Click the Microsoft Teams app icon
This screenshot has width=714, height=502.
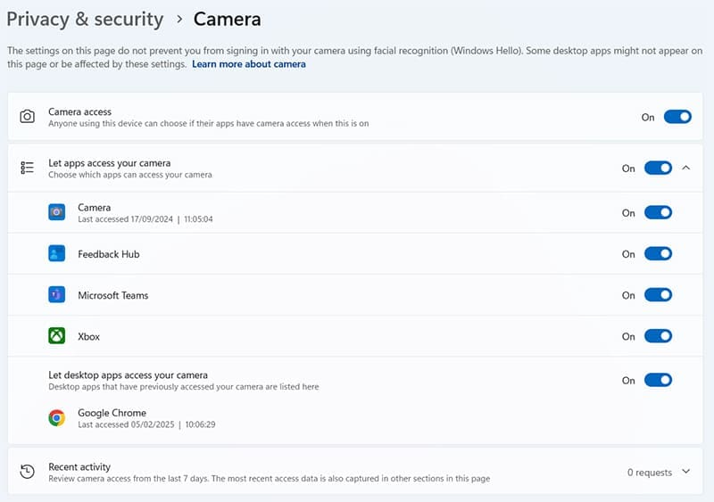pyautogui.click(x=56, y=295)
